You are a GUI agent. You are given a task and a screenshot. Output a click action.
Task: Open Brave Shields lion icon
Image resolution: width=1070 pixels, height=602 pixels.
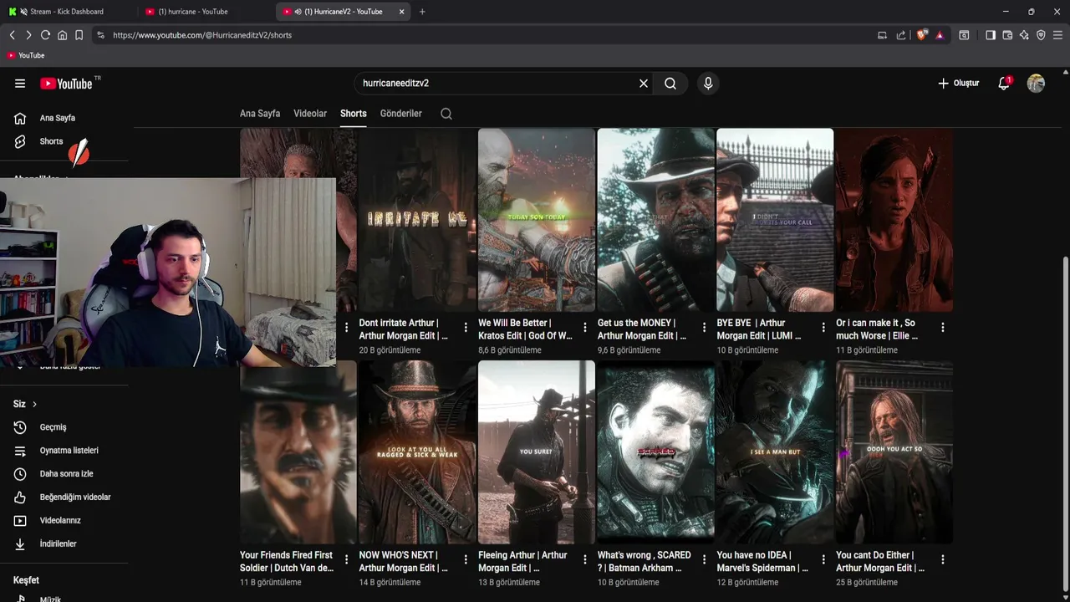[x=922, y=35]
